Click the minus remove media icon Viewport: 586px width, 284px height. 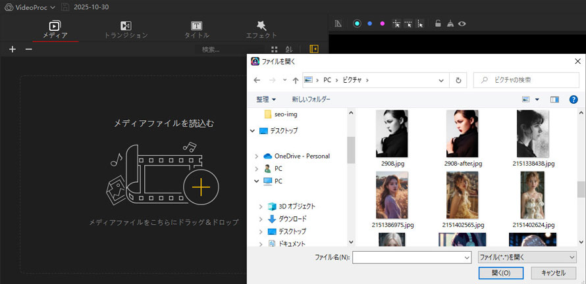29,49
